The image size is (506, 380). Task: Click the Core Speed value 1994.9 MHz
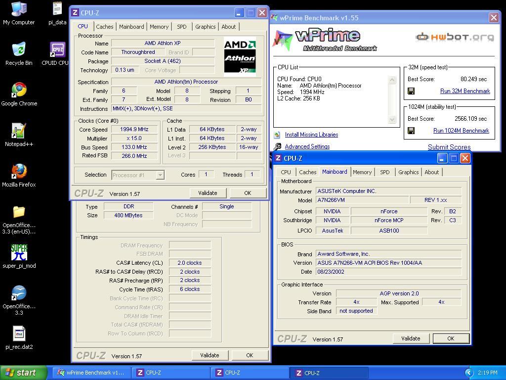pyautogui.click(x=134, y=129)
